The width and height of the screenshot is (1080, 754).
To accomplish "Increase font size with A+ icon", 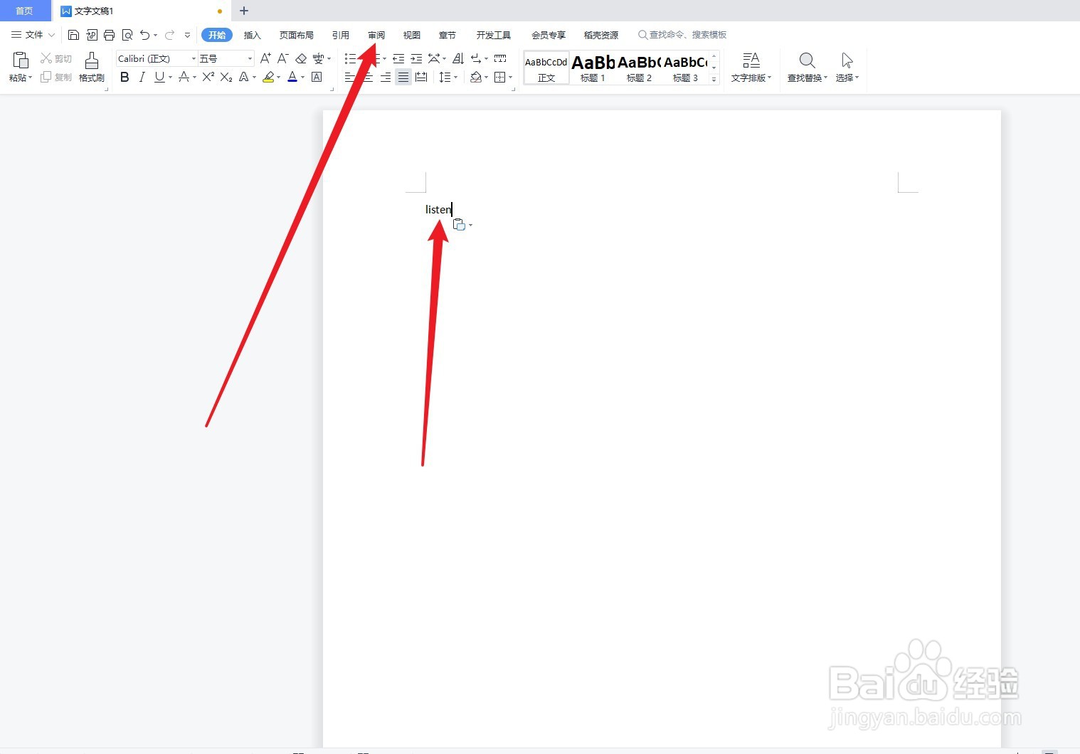I will 265,58.
